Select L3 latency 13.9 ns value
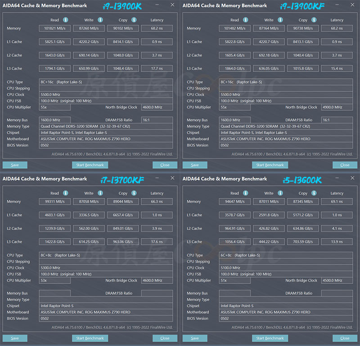 tap(337, 242)
